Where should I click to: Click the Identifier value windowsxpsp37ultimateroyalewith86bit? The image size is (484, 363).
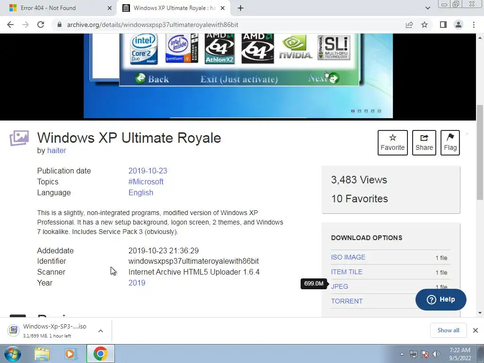click(193, 261)
